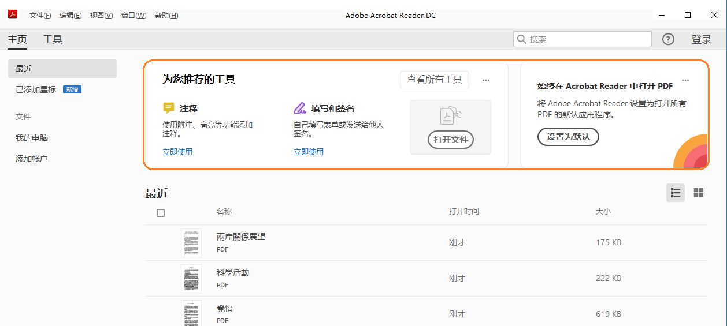727x326 pixels.
Task: Click the 新增 badge next to 已添加星标
Action: pyautogui.click(x=72, y=89)
